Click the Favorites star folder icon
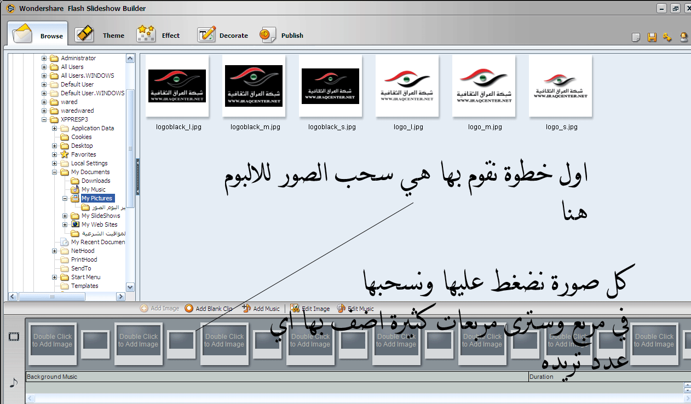Screen dimensions: 691x404 pos(65,154)
